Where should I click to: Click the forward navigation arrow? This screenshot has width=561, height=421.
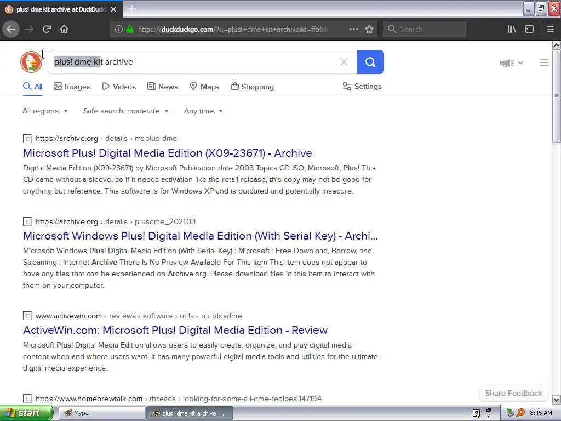pos(29,30)
